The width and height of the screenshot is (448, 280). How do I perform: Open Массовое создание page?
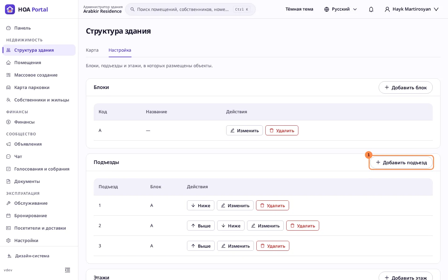pyautogui.click(x=39, y=75)
